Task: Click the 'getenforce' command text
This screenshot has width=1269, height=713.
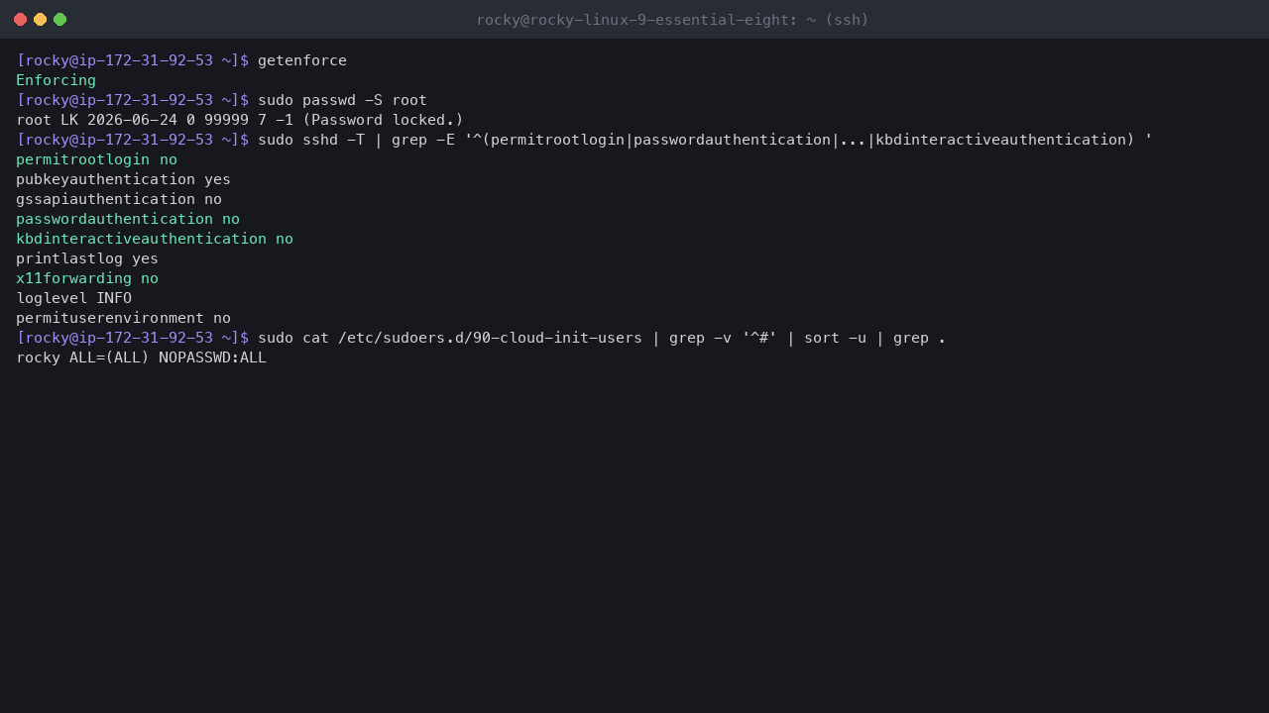Action: tap(302, 60)
